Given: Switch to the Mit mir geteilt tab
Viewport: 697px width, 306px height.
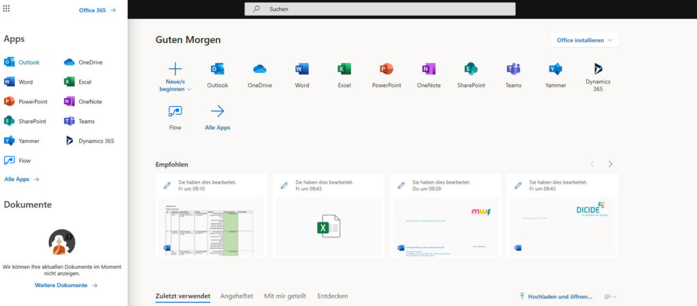Looking at the screenshot, I should pyautogui.click(x=285, y=296).
